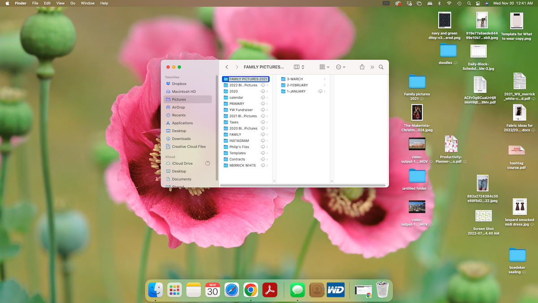Viewport: 538px width, 303px height.
Task: Select the PRIMARY folder row
Action: (246, 104)
